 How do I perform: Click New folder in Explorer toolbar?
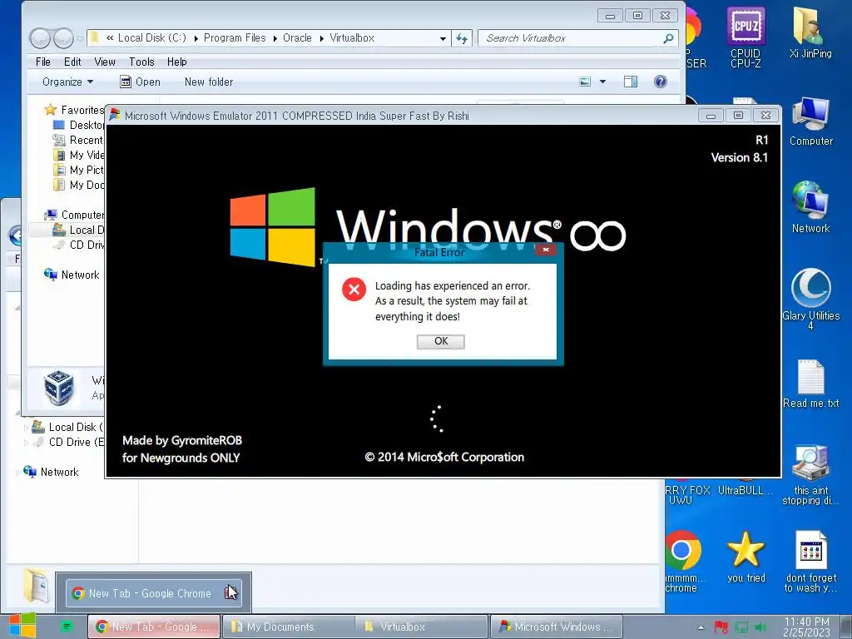point(209,82)
